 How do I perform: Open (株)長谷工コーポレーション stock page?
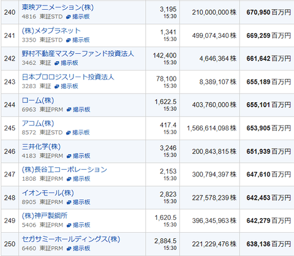64,170
